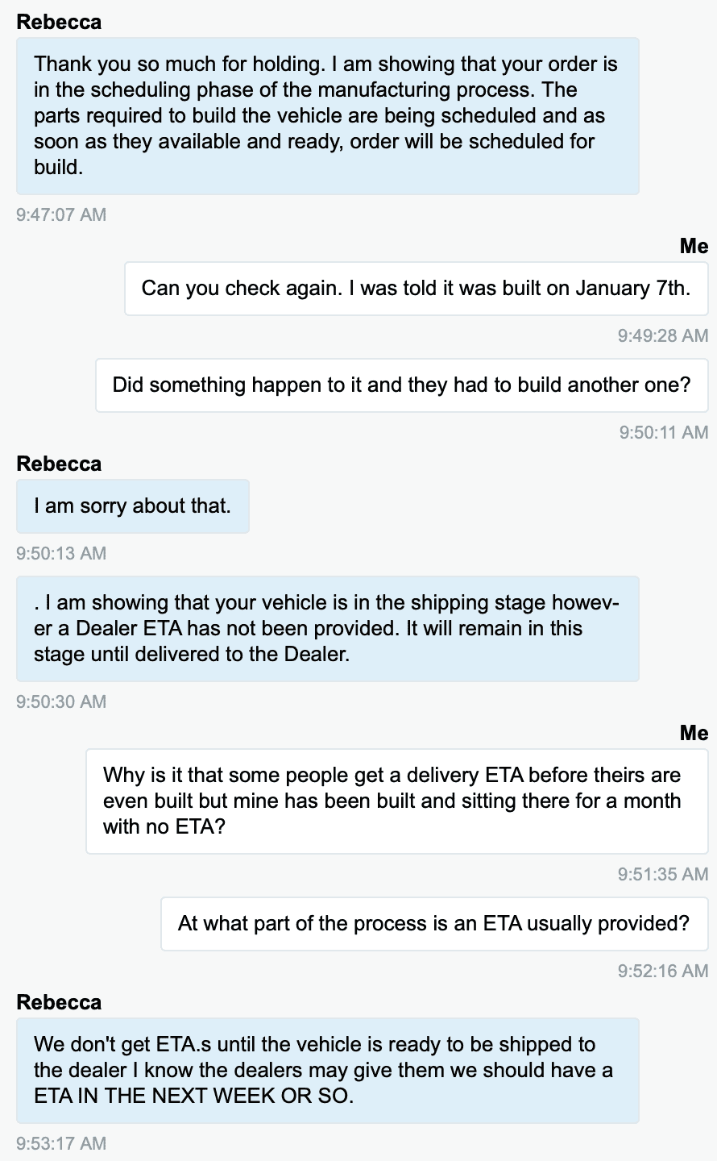Select the 'ETA IN THE NEXT WEEK' message

(x=328, y=1071)
